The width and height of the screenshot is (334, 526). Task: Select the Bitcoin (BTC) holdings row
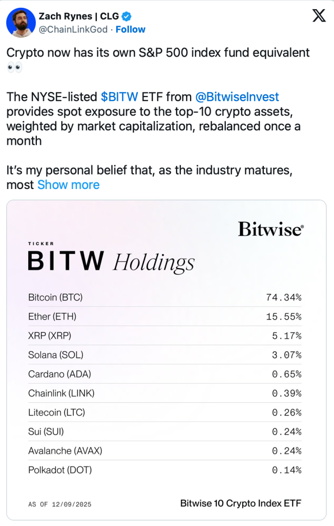tap(164, 297)
